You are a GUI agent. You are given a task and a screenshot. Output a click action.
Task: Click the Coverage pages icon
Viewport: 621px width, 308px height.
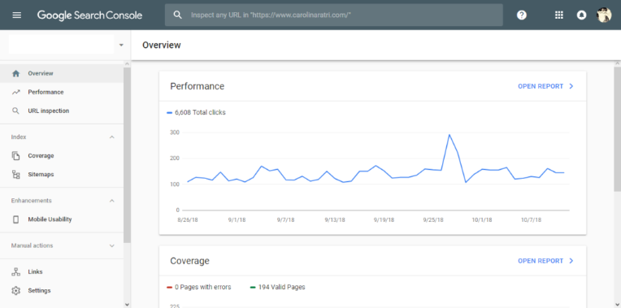coord(15,155)
